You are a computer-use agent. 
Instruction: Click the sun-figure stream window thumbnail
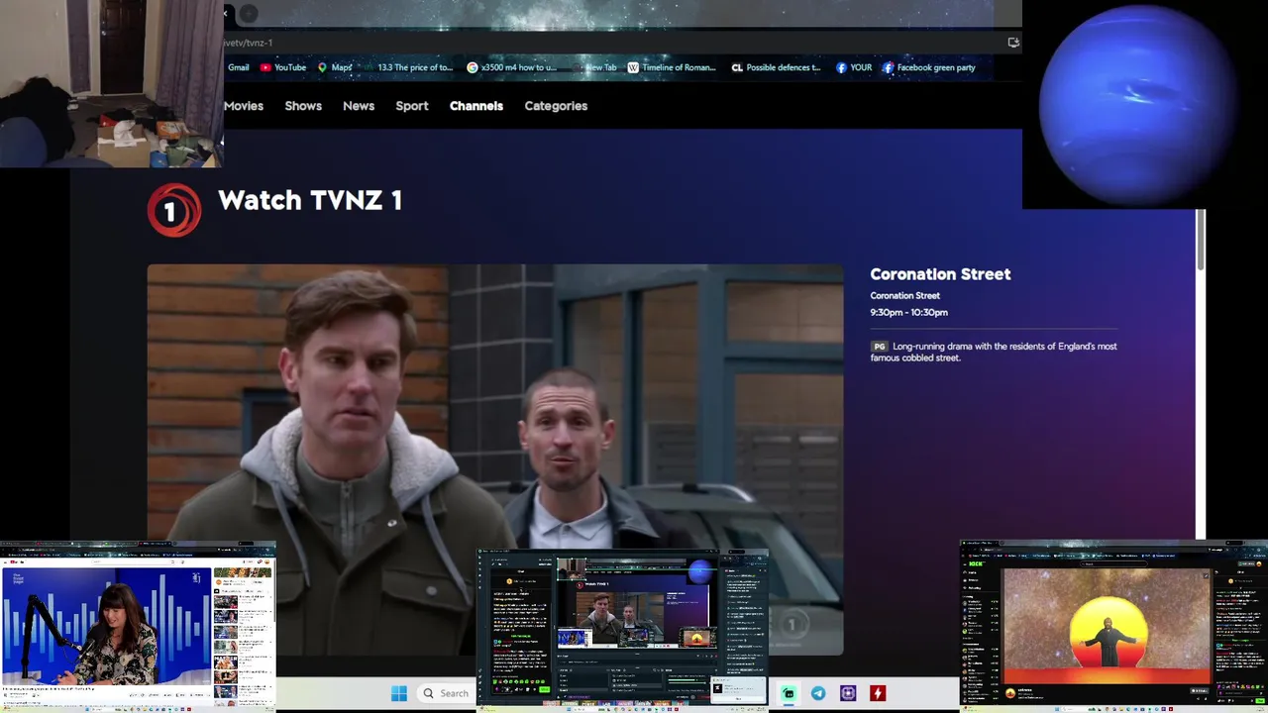[1113, 625]
